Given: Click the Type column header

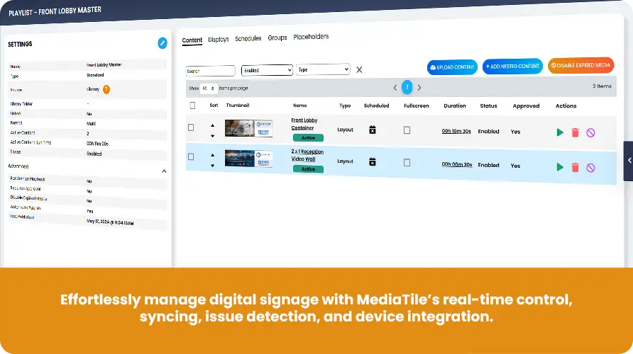Looking at the screenshot, I should [x=345, y=105].
